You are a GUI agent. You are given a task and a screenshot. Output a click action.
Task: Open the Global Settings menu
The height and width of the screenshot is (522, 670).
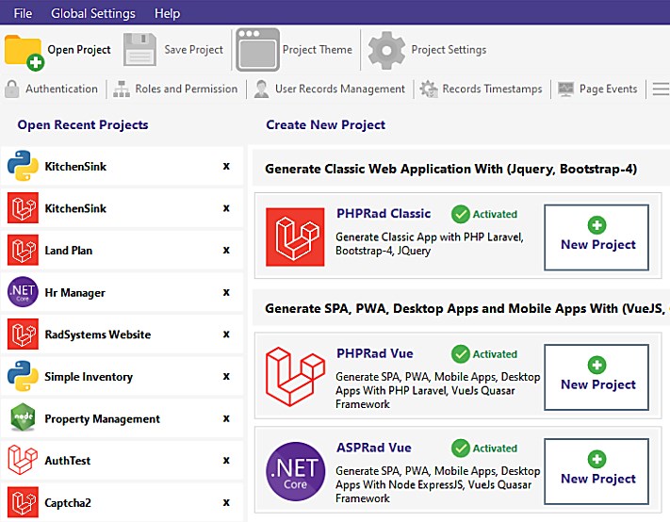click(93, 14)
